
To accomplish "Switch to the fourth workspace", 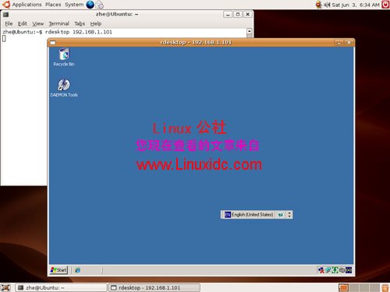I will (374, 287).
